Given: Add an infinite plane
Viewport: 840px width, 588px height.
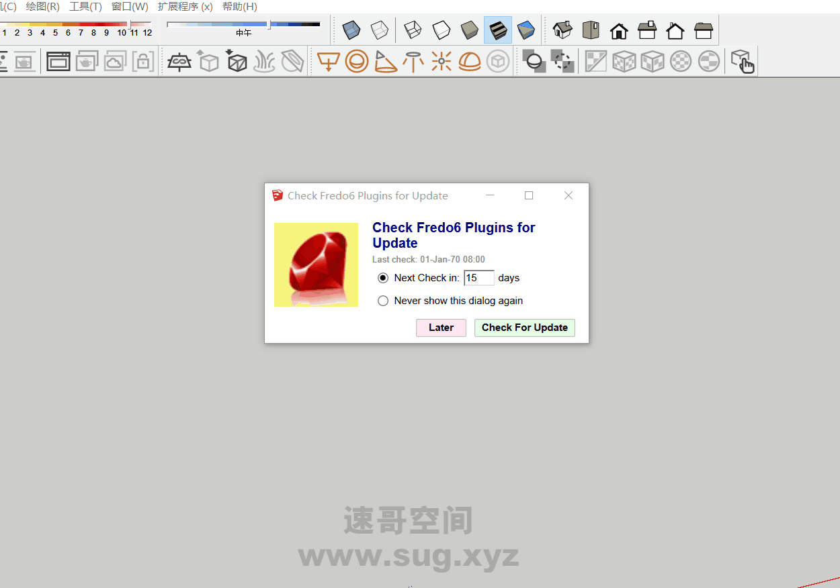Looking at the screenshot, I should pos(179,62).
